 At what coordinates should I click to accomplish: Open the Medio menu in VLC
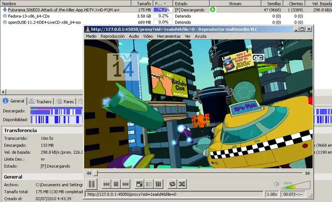pyautogui.click(x=91, y=36)
